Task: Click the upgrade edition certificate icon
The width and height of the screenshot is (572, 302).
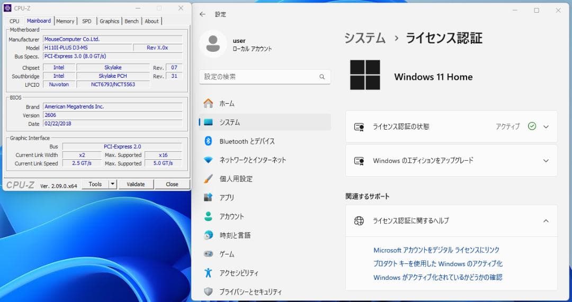Action: tap(359, 161)
